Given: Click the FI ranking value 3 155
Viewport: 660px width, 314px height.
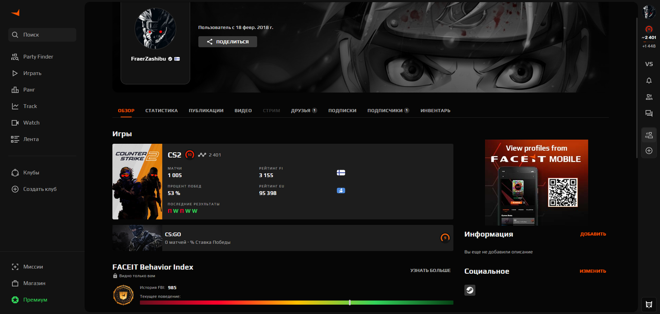Looking at the screenshot, I should point(266,175).
